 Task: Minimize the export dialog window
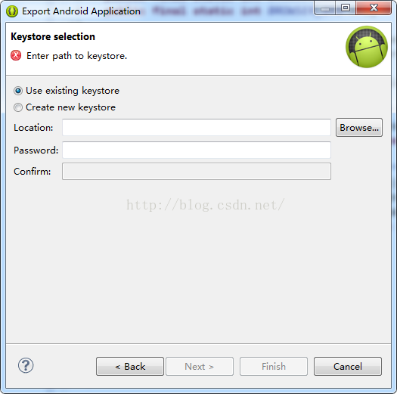coord(325,8)
